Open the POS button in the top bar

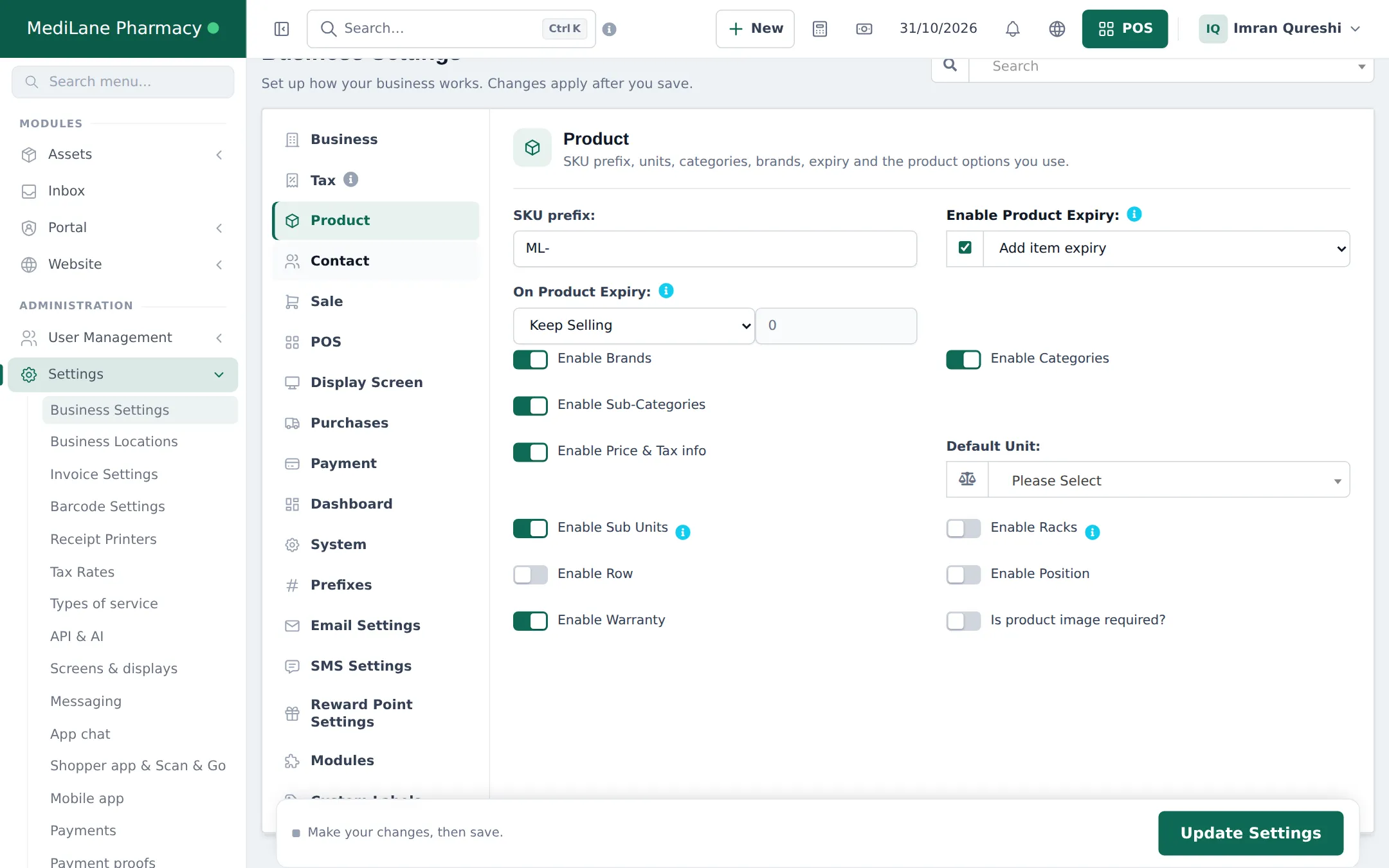pos(1125,29)
